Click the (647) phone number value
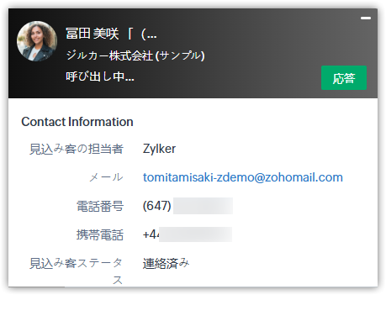Screen dimensions: 386x321 (x=156, y=206)
